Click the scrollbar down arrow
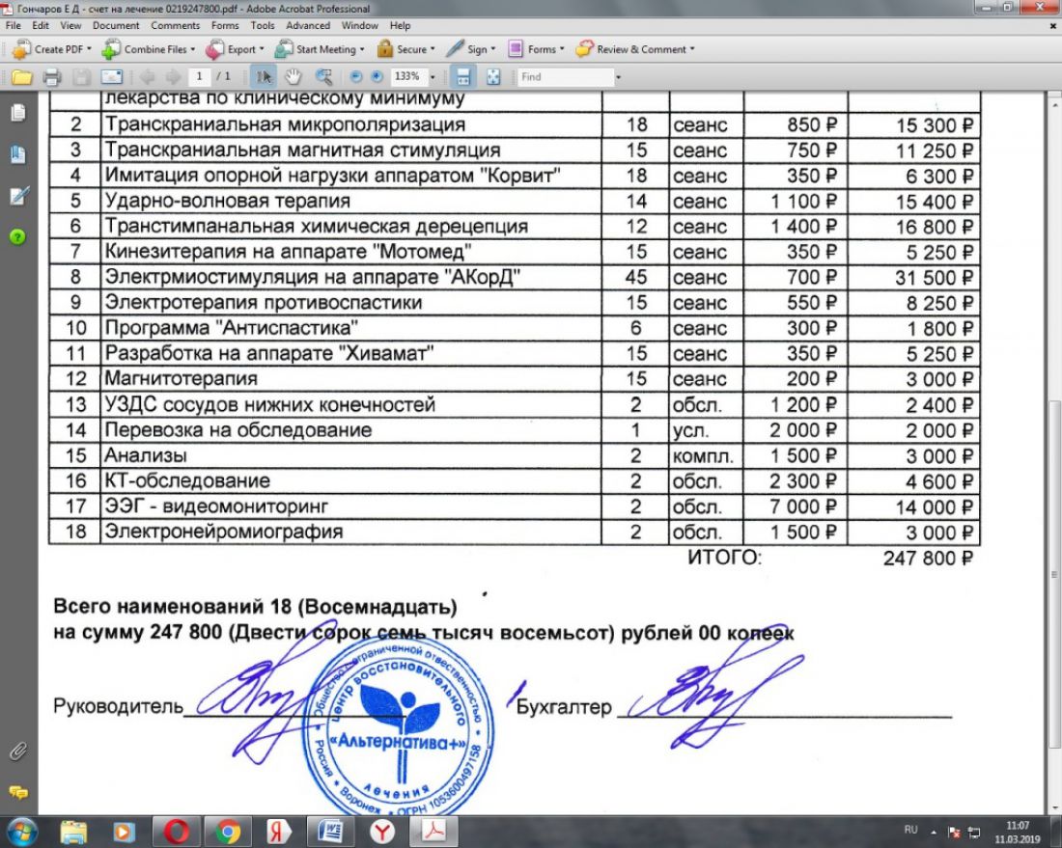The width and height of the screenshot is (1062, 848). [1054, 807]
